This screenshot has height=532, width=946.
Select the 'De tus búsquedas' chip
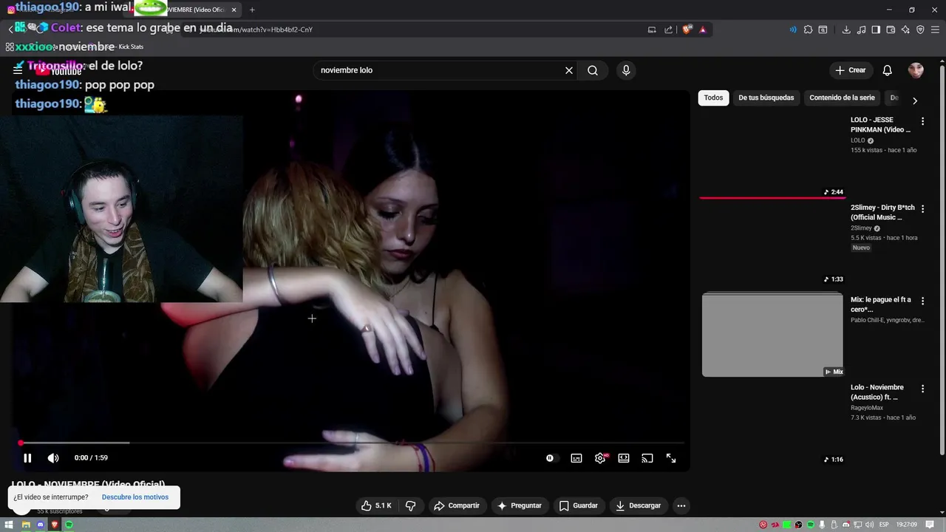coord(766,98)
